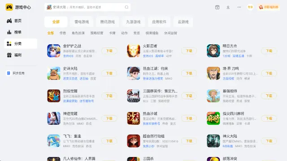Open 热血沙城 game icon
Screen dimensions: 287x161
[134, 118]
